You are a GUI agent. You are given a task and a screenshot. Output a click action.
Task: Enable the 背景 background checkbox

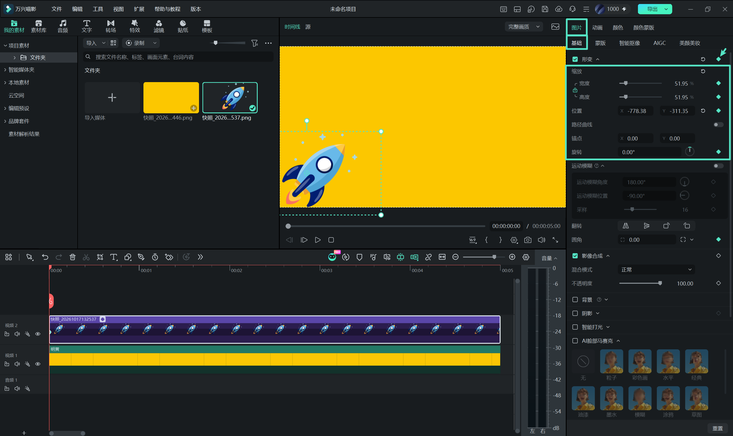pyautogui.click(x=575, y=300)
